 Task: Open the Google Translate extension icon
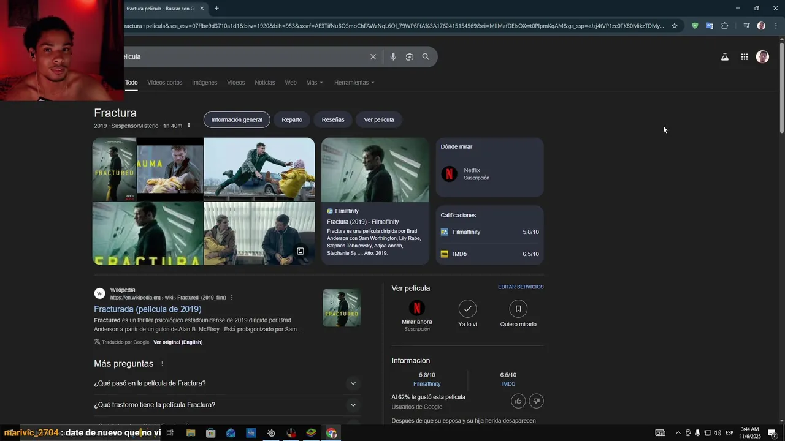click(x=710, y=26)
